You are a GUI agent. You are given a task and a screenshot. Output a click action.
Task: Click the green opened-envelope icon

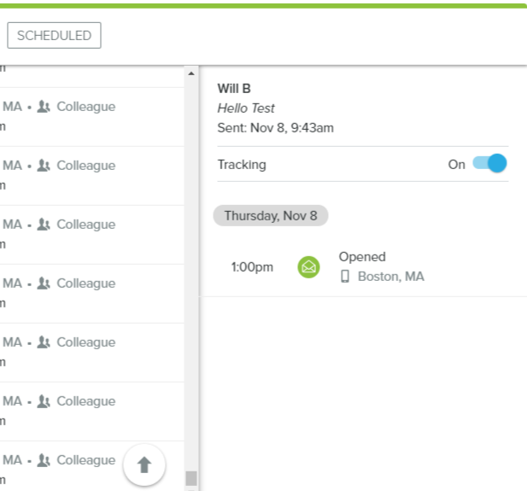click(308, 267)
